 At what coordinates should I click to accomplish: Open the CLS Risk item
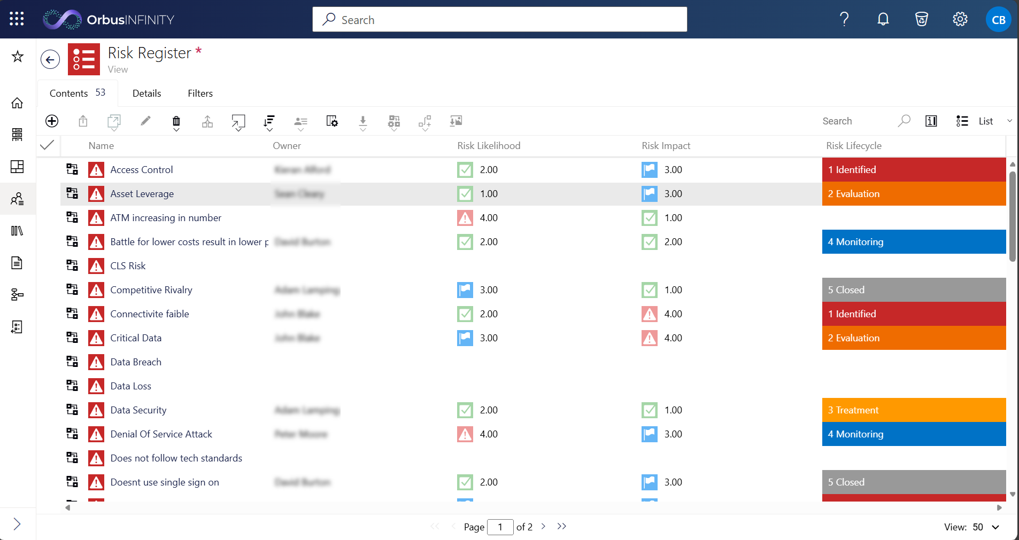pos(128,266)
